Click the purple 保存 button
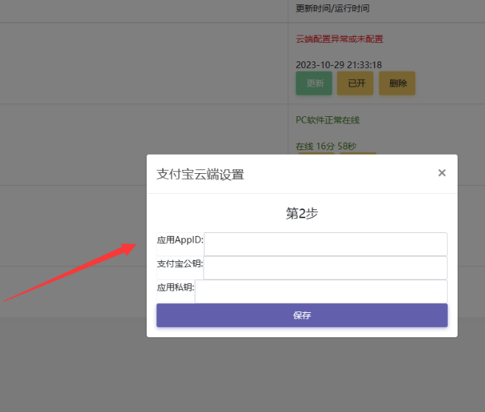The height and width of the screenshot is (412, 485). pos(302,315)
